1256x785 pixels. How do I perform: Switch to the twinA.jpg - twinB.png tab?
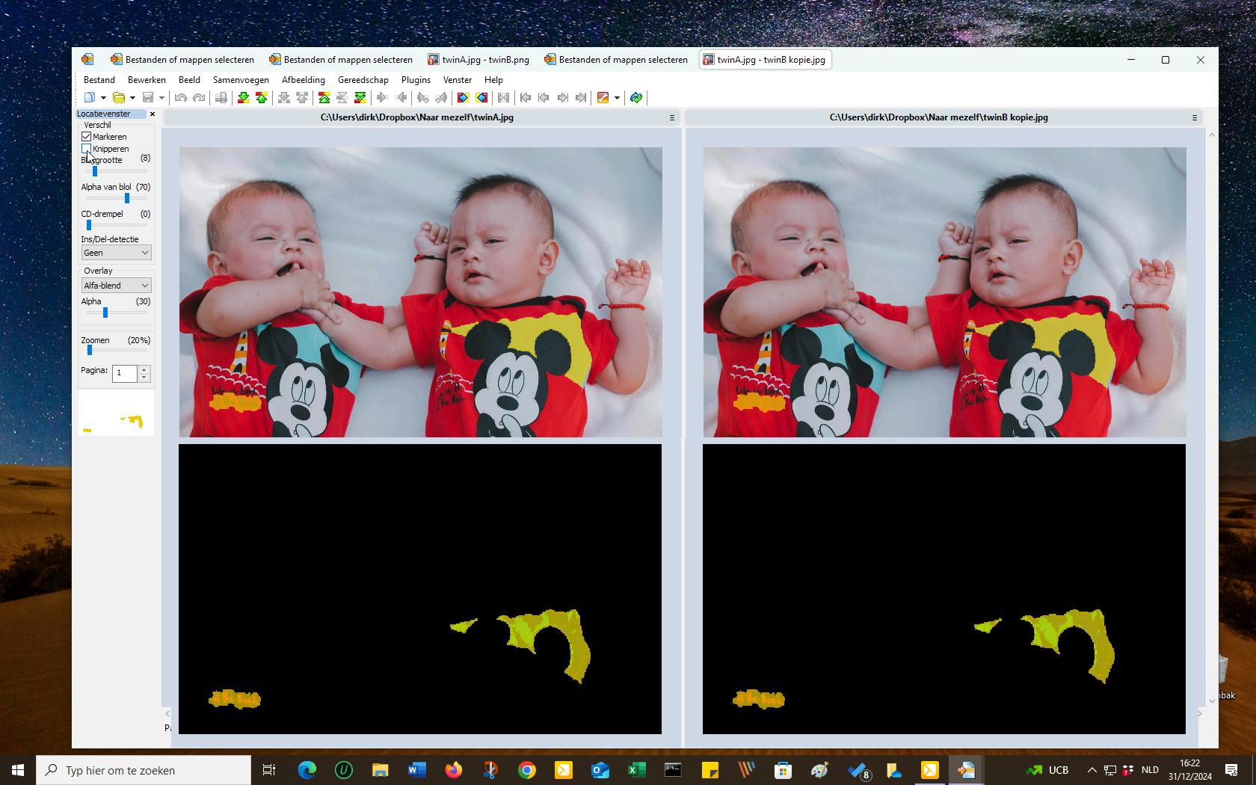[478, 60]
